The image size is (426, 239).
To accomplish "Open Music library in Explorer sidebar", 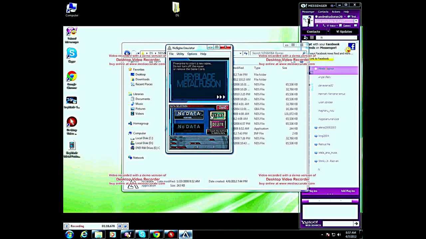I will 139,104.
